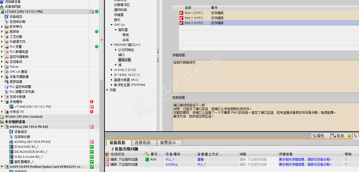Viewport: 359px width, 172px height.
Task: Open detailed info link in et200sp row
Action: coord(305,164)
